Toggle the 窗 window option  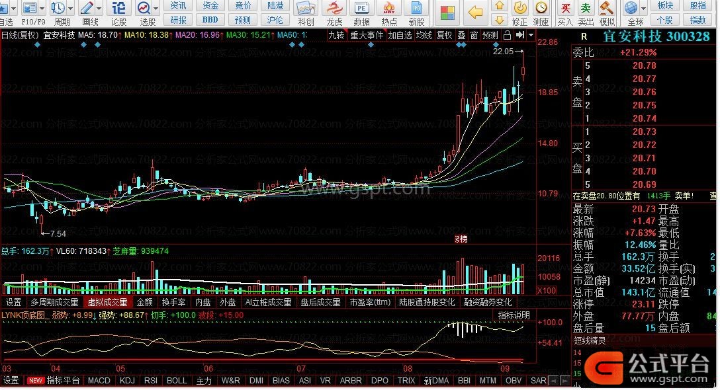tap(474, 35)
